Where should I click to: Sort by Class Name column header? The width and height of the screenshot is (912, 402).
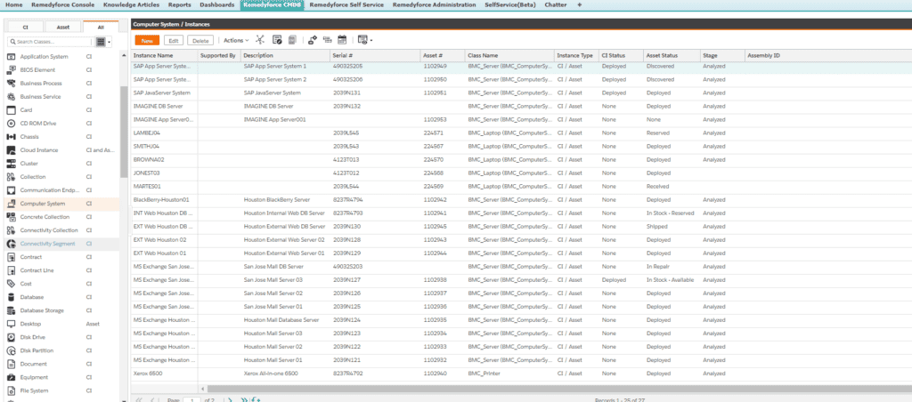(509, 55)
